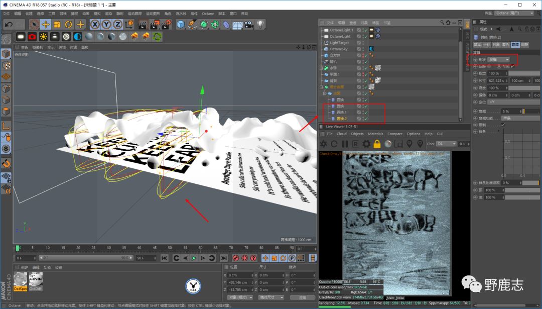Toggle the 限制 (clamp) checkbox in attributes
The image size is (542, 309).
point(503,125)
